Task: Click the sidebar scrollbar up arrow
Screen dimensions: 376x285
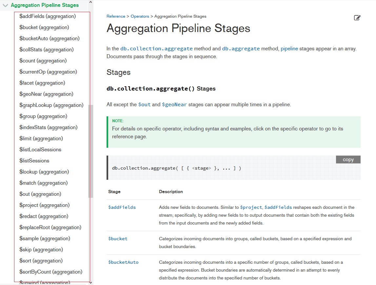Action: (x=90, y=3)
